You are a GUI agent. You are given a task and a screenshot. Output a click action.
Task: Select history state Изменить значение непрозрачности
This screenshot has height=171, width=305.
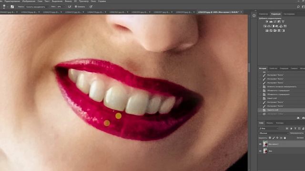pyautogui.click(x=281, y=86)
